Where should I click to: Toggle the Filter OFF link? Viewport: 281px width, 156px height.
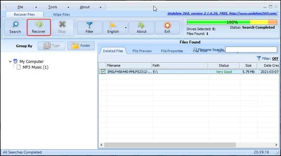point(275,59)
